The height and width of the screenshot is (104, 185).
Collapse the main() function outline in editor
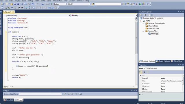point(7,32)
